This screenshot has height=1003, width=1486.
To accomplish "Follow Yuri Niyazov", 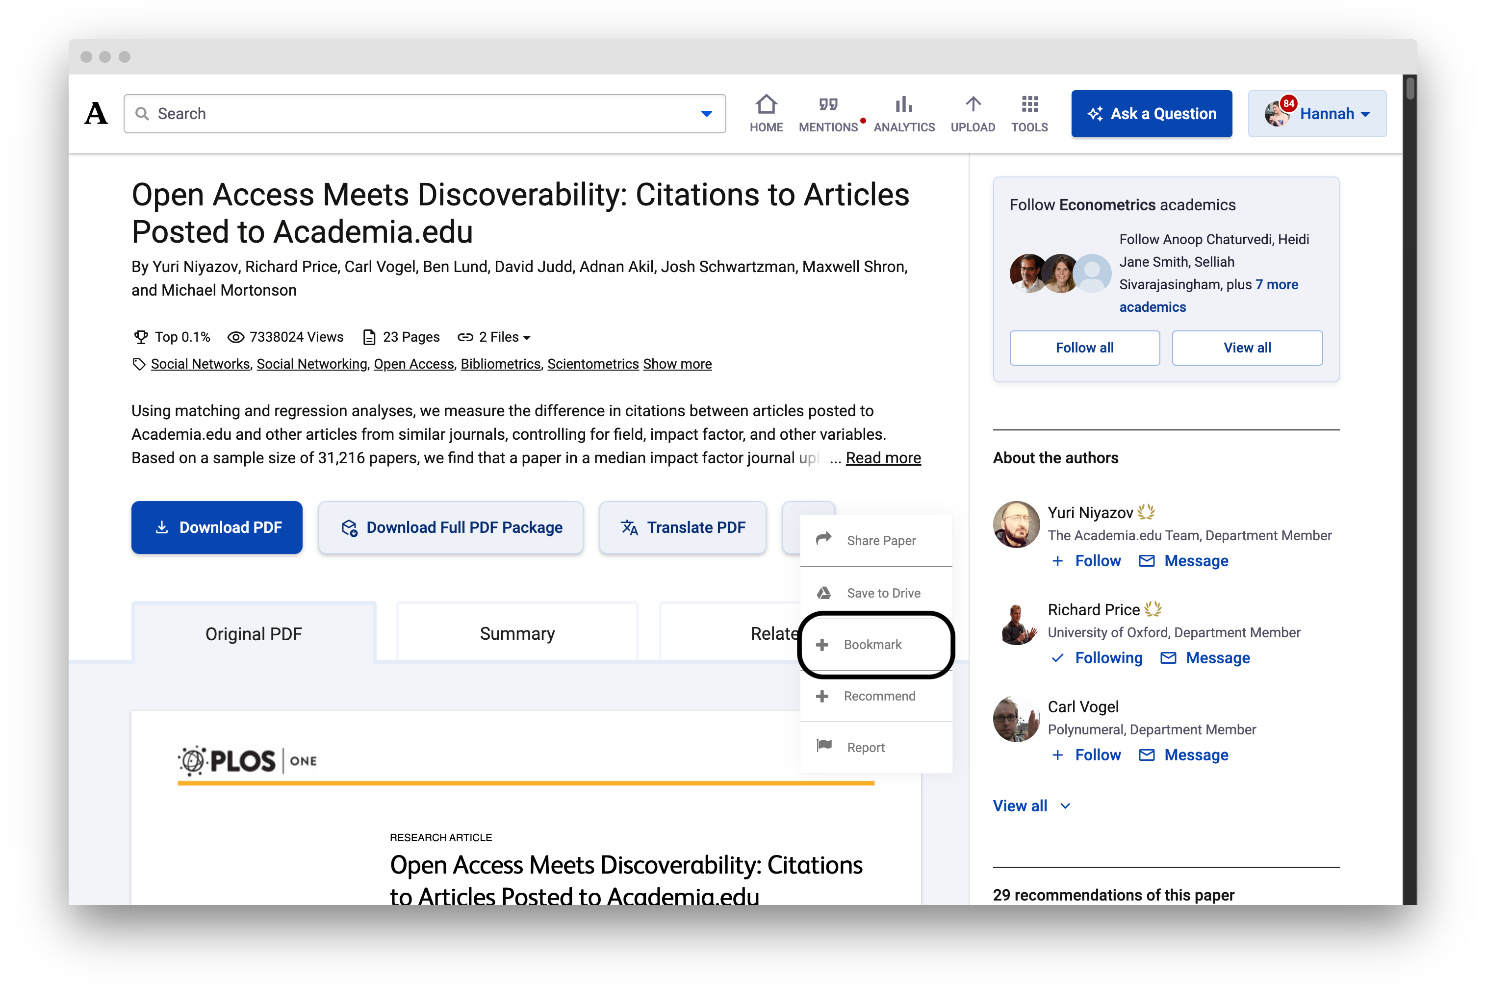I will click(1086, 561).
